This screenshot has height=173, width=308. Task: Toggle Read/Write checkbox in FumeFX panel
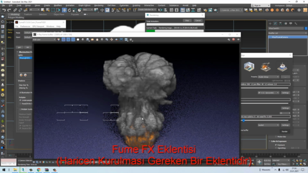[20, 104]
